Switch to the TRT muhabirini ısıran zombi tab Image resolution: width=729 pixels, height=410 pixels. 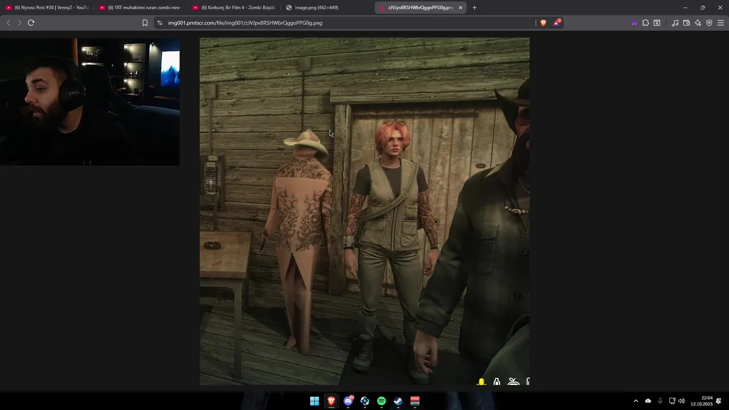140,7
